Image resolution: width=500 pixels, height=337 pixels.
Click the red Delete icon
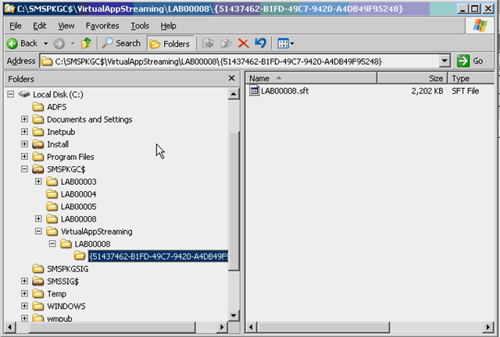[x=243, y=44]
